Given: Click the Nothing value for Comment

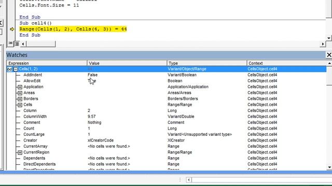Looking at the screenshot, I should click(x=94, y=122).
